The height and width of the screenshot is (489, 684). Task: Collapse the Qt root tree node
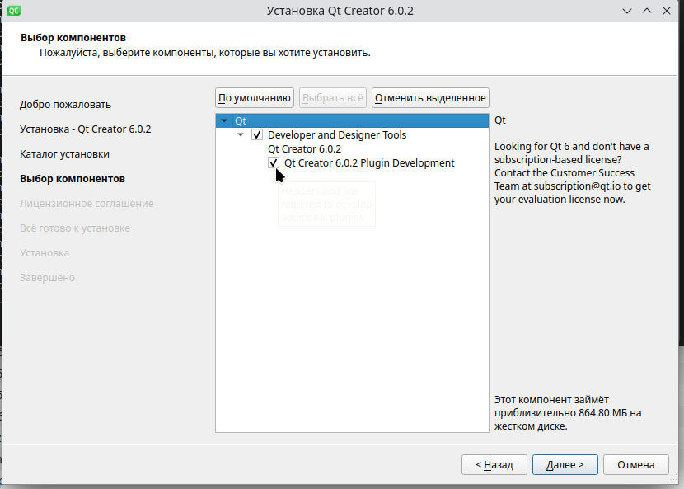(x=224, y=121)
